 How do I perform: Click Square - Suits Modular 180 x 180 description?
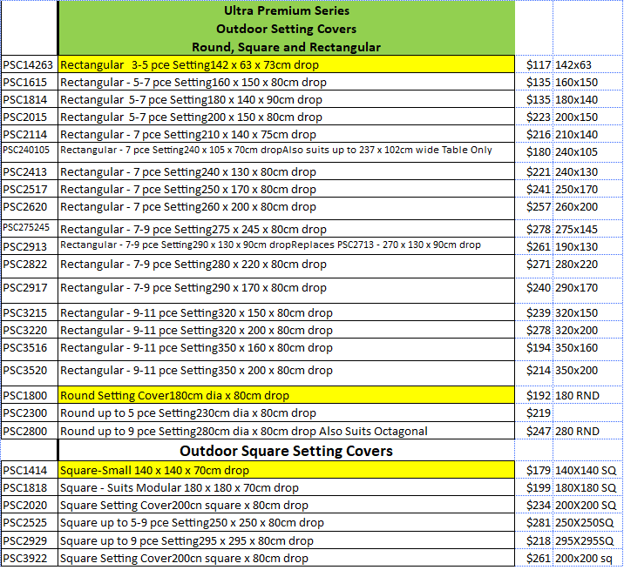point(287,487)
